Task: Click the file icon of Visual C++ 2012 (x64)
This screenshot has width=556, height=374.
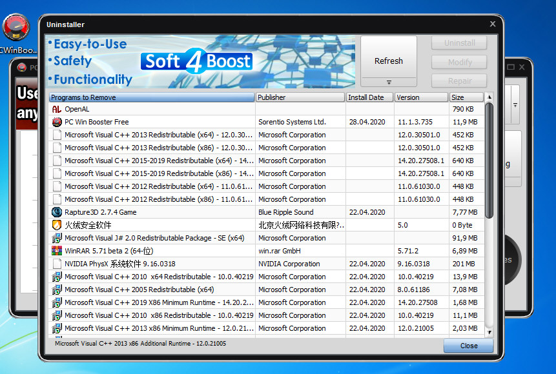Action: tap(57, 186)
